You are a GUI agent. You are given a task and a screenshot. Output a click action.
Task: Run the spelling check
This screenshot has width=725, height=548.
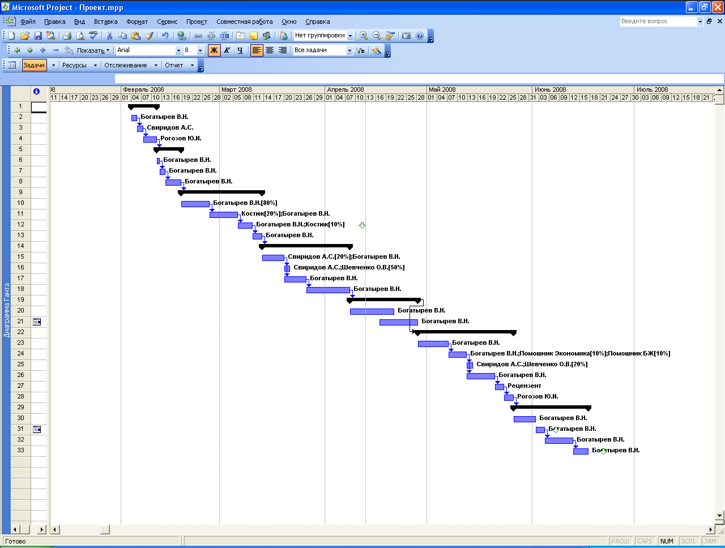coord(93,36)
